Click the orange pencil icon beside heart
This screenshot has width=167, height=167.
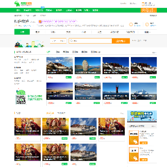click(x=147, y=25)
